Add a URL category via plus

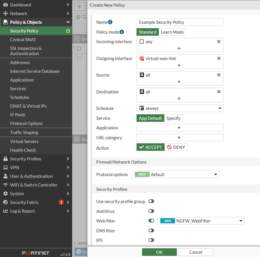pyautogui.click(x=179, y=137)
